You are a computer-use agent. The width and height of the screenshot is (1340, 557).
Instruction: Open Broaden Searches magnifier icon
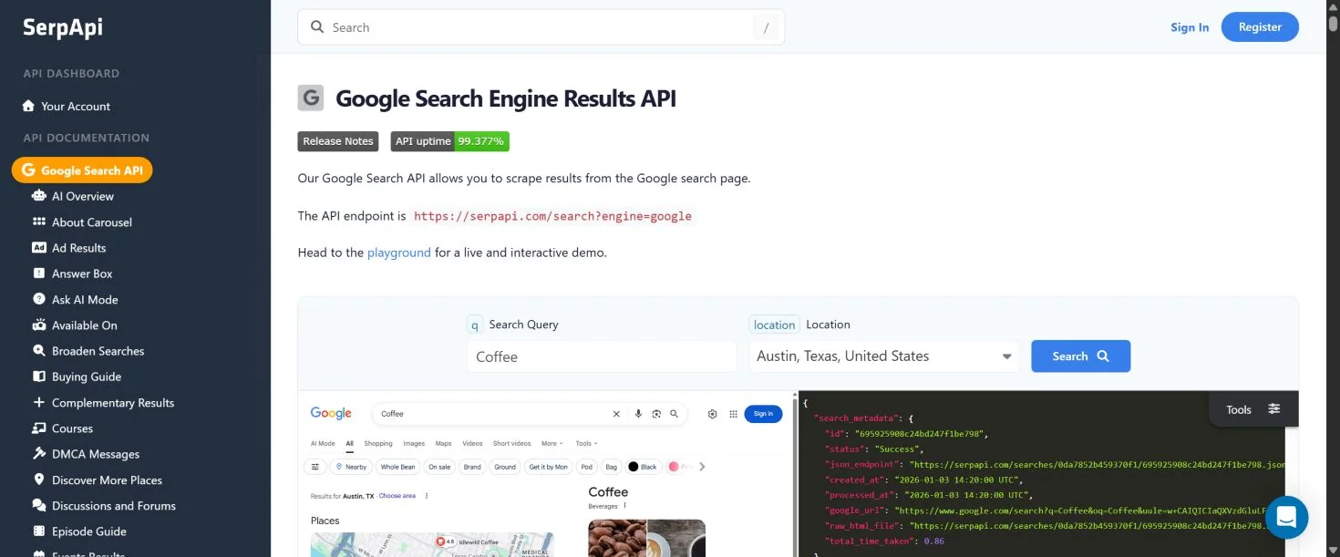point(39,351)
